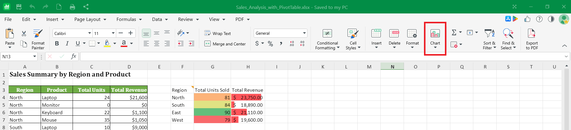Click the Delete cells button

coord(394,39)
